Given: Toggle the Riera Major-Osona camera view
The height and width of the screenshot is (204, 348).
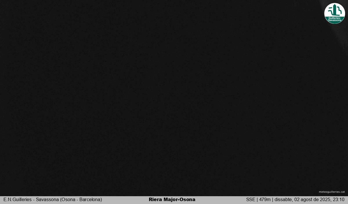Looking at the screenshot, I should click(x=172, y=200).
